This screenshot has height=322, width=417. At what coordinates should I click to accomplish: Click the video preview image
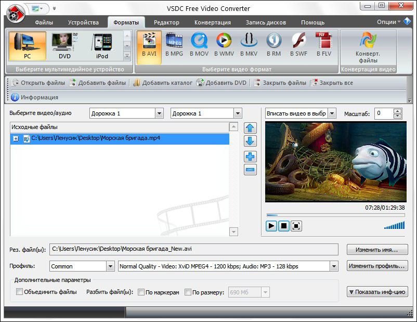[x=335, y=162]
